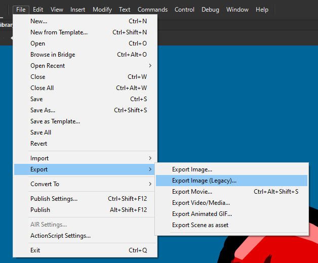Viewport: 318px width, 263px height.
Task: Choose Exit from File menu
Action: 85,250
